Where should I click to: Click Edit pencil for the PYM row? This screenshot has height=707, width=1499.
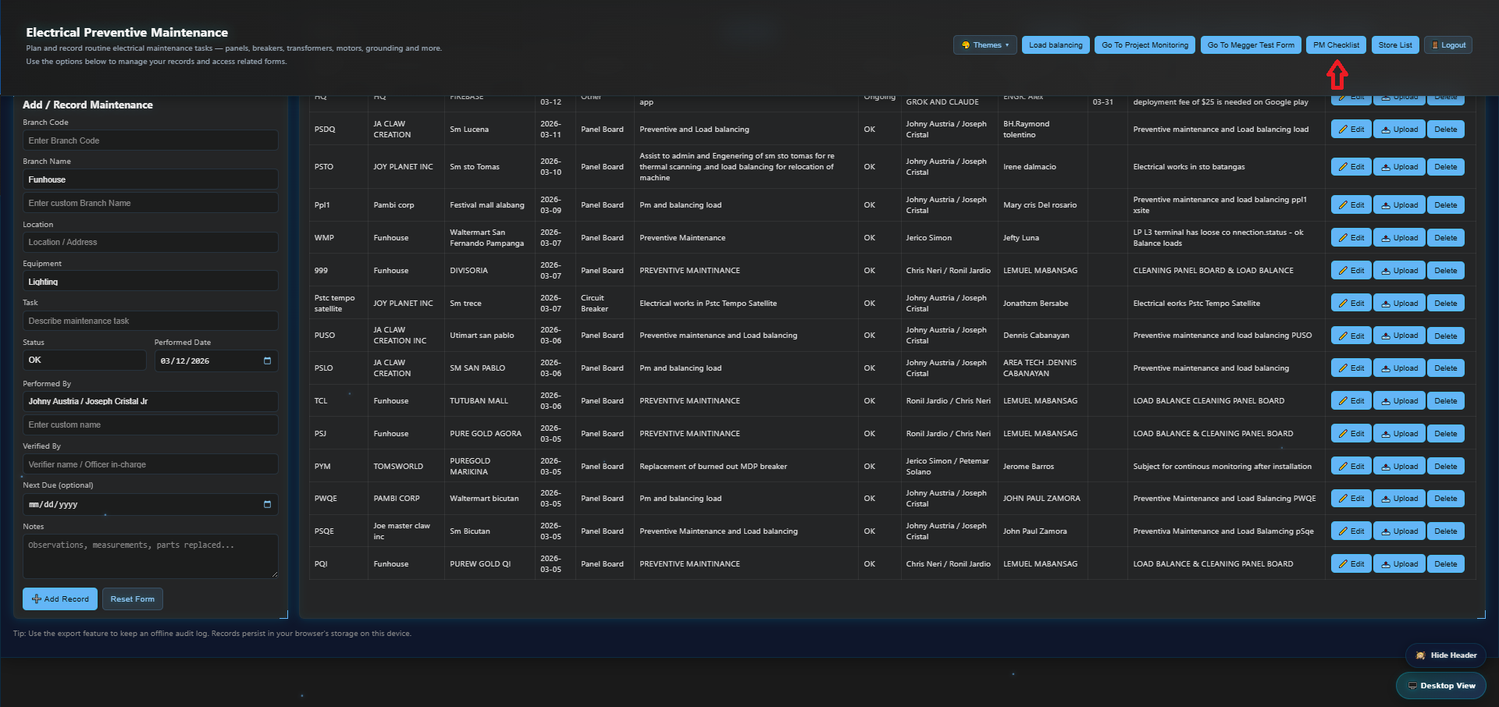[1351, 467]
